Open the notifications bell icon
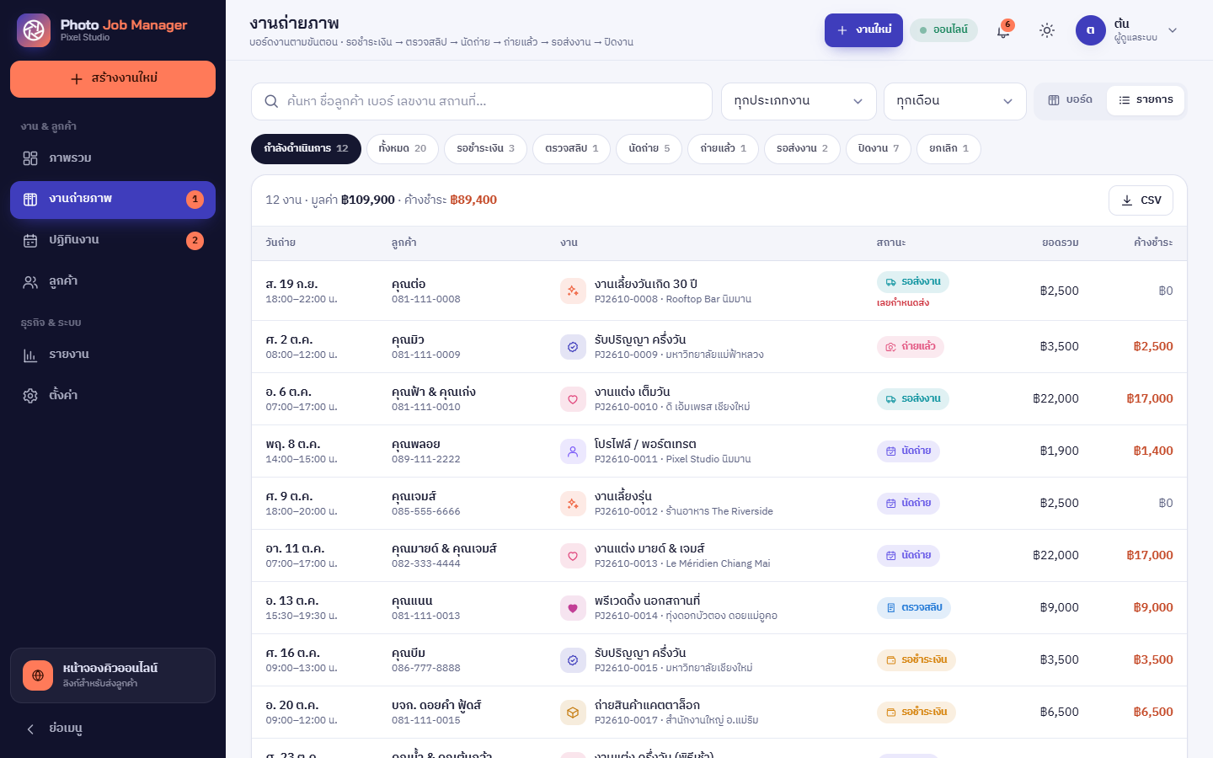This screenshot has width=1213, height=758. (x=1003, y=31)
